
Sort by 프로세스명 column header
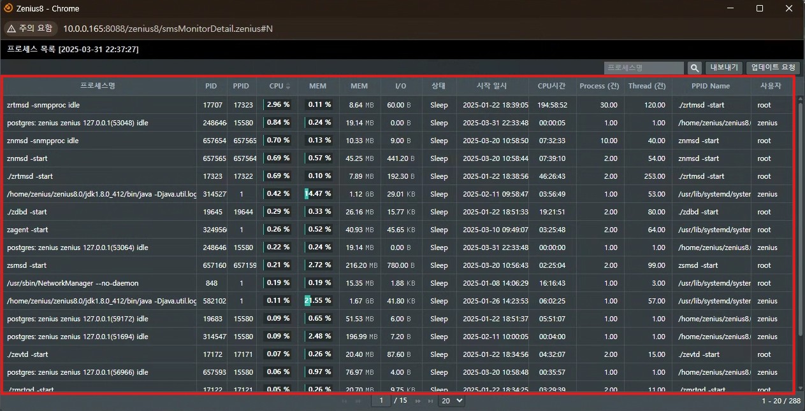[x=98, y=86]
